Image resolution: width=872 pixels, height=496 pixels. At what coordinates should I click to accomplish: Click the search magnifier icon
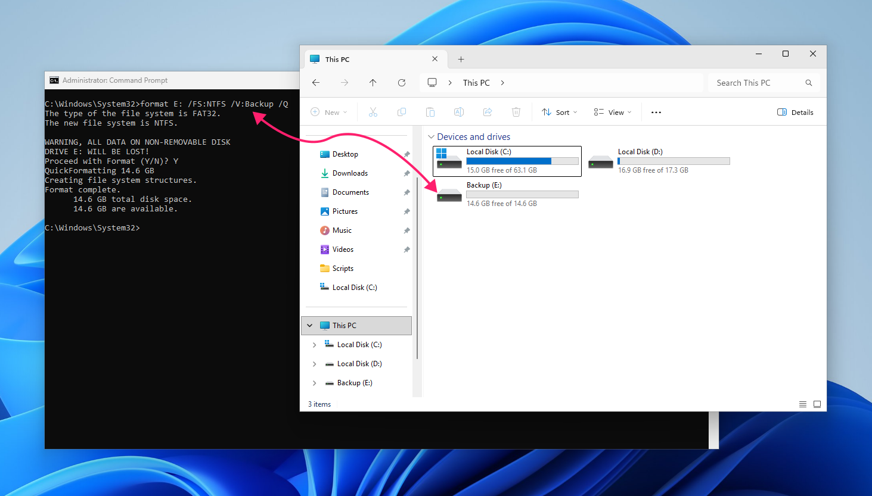809,83
